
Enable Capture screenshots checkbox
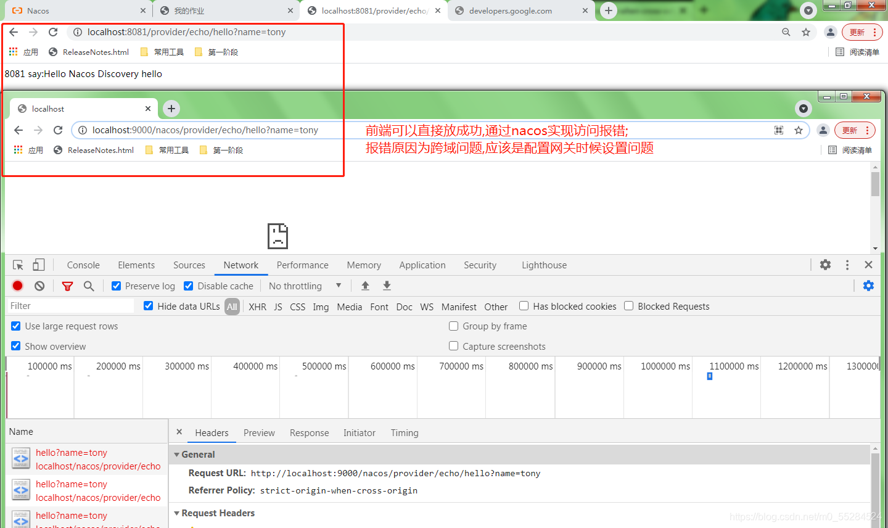453,346
